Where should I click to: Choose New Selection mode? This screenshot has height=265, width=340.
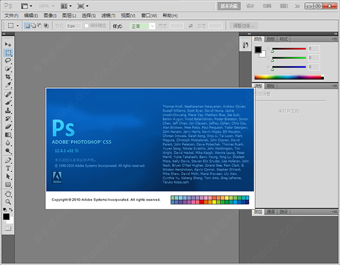coord(27,26)
